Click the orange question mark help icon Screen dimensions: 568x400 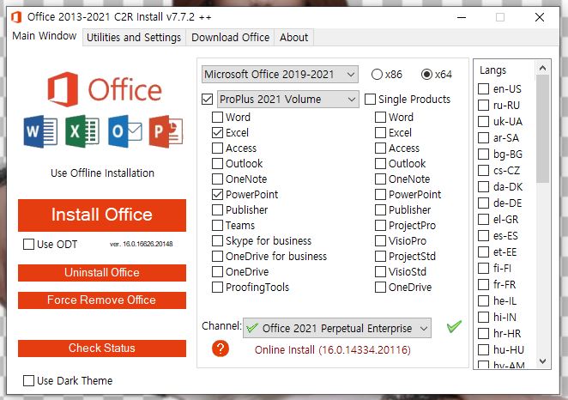click(x=221, y=348)
